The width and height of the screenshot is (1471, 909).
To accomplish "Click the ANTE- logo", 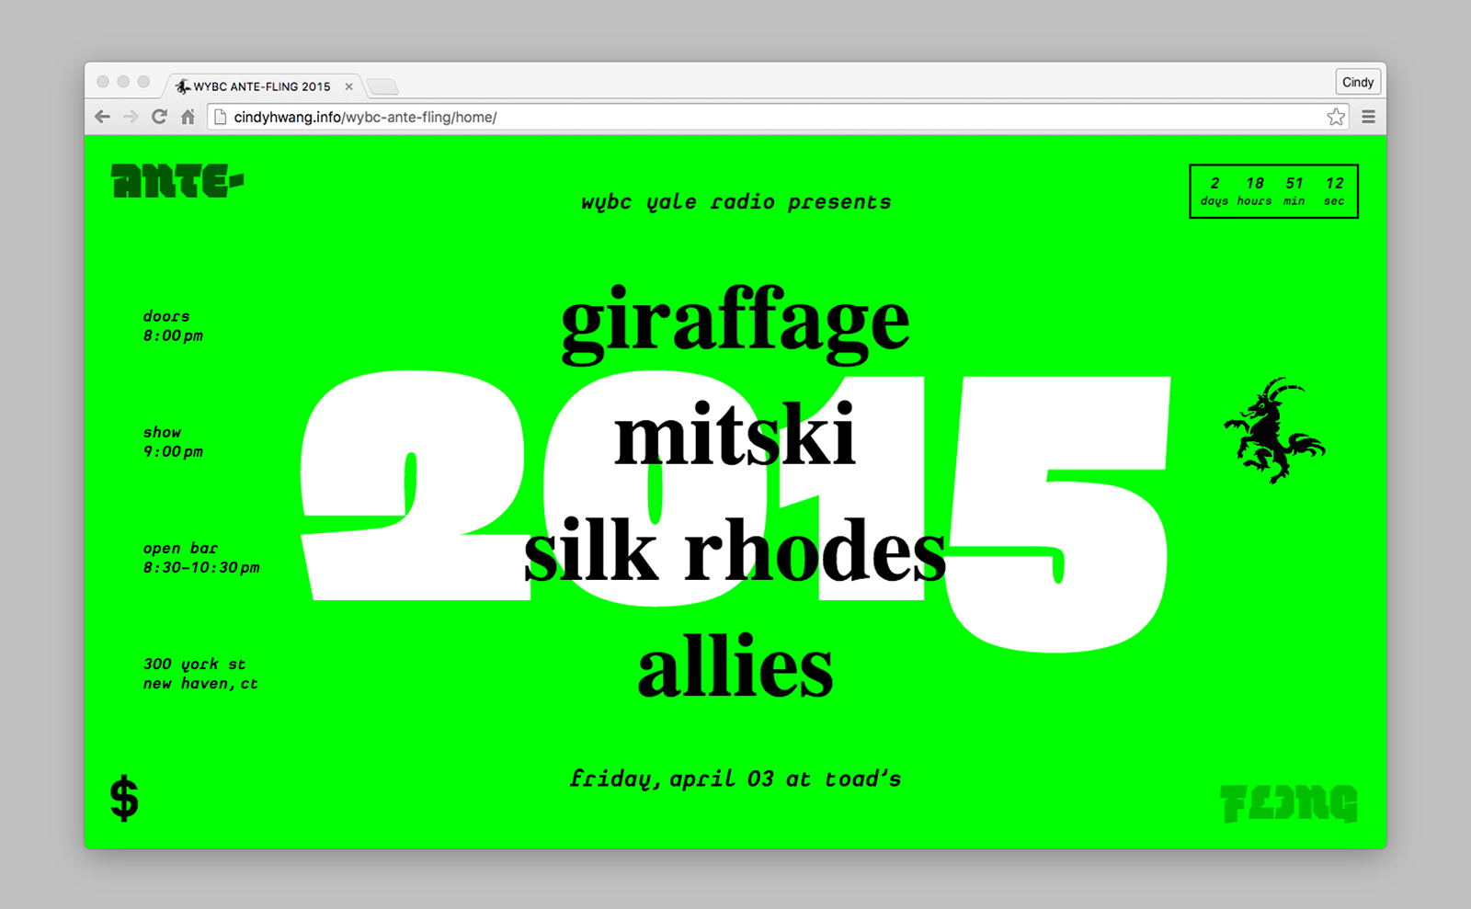I will tap(177, 181).
